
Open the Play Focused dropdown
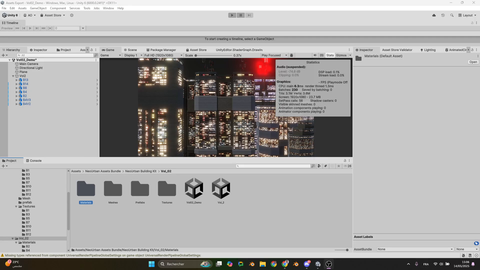click(x=274, y=55)
